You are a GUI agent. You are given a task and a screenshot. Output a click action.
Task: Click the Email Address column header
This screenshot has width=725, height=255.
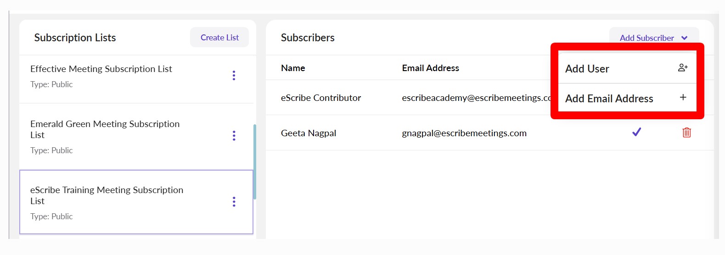(x=430, y=68)
